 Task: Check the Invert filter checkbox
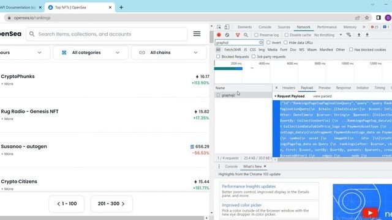(268, 43)
